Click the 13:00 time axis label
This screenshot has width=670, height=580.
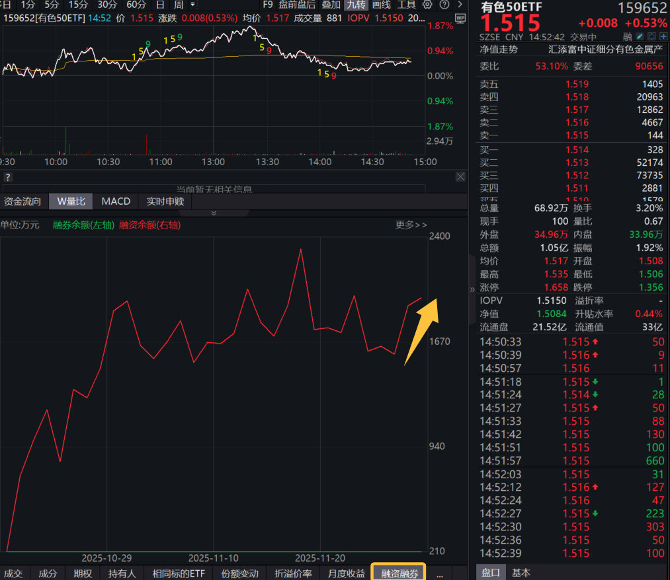213,163
